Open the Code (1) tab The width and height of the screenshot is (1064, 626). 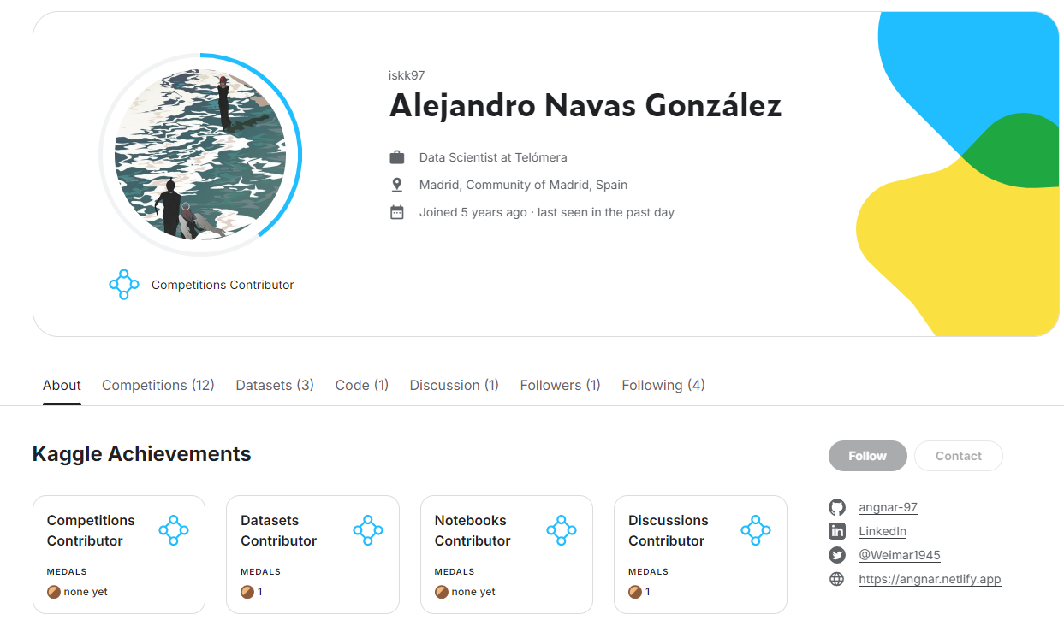click(x=362, y=385)
